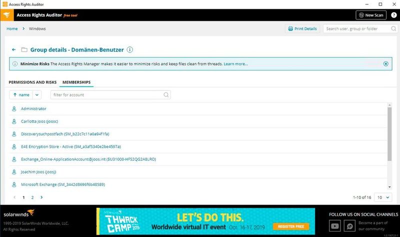Select E4E Encryption Store - Active entry
Viewport: 400px width, 237px height.
point(71,146)
